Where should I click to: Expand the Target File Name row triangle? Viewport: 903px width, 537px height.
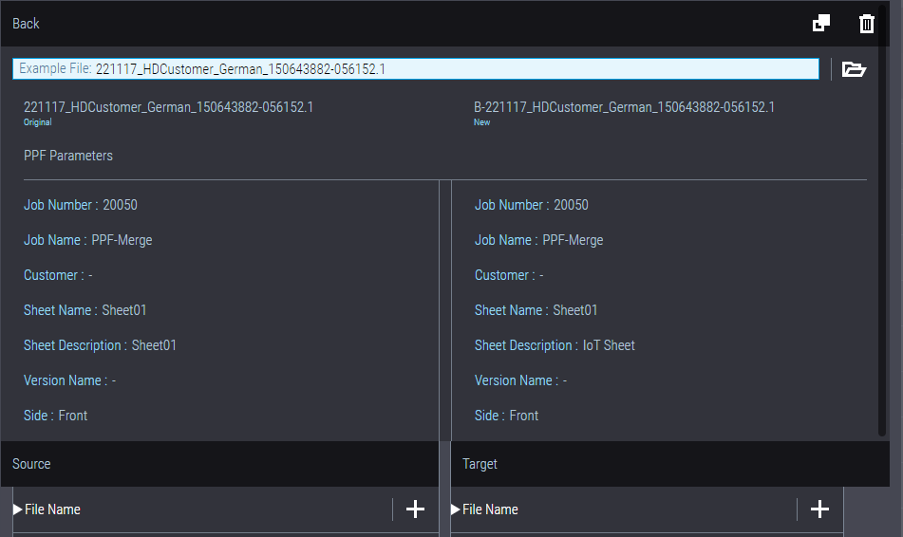(x=456, y=509)
